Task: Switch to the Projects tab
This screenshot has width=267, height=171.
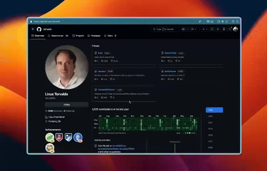Action: [x=78, y=36]
